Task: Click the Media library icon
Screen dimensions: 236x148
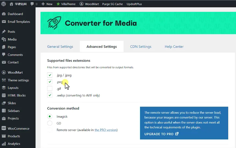Action: tap(4, 39)
